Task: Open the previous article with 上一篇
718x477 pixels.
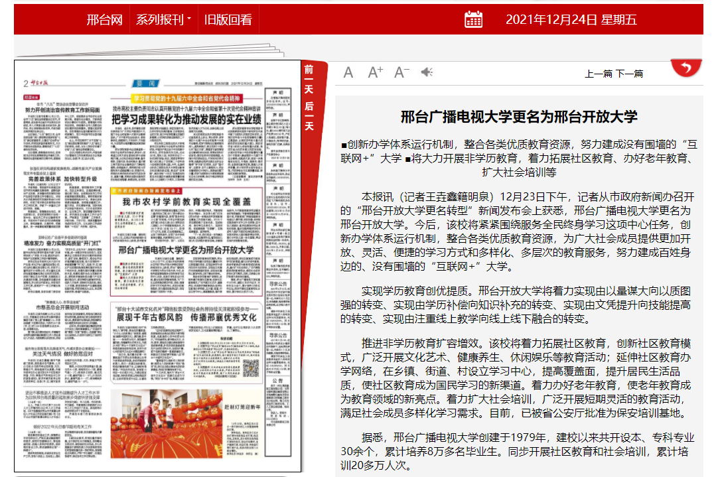Action: coord(599,74)
